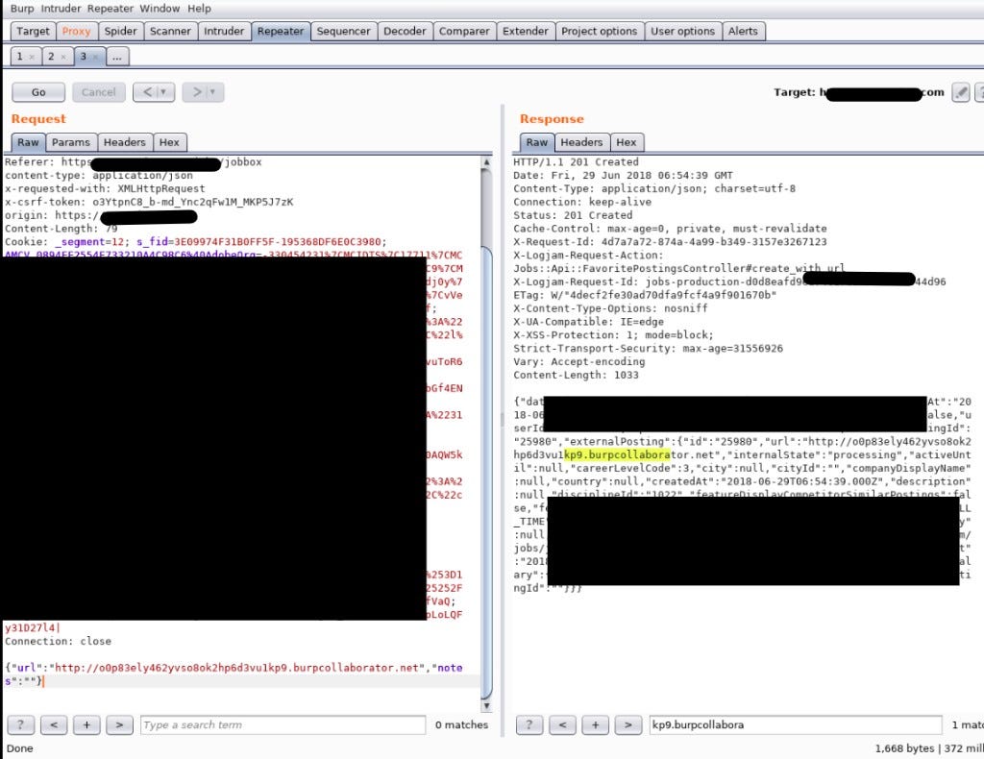Close Repeater tab 3 with its x
Screen dimensions: 984x759
[x=95, y=57]
